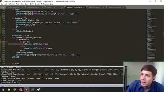The height and width of the screenshot is (92, 164).
Task: Open the second Chrome icon with profile badge
Action: tap(21, 90)
